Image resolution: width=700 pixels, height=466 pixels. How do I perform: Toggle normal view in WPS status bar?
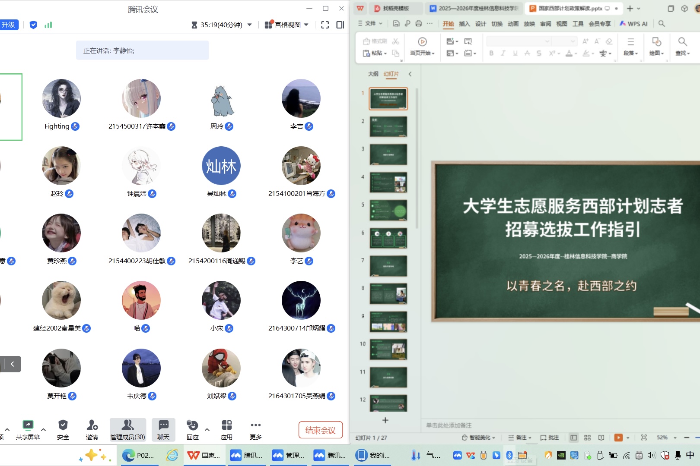(x=573, y=438)
